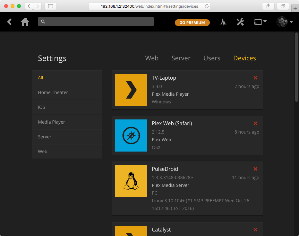Switch to the Server settings tab
Viewport: 299px width, 236px height.
(181, 58)
